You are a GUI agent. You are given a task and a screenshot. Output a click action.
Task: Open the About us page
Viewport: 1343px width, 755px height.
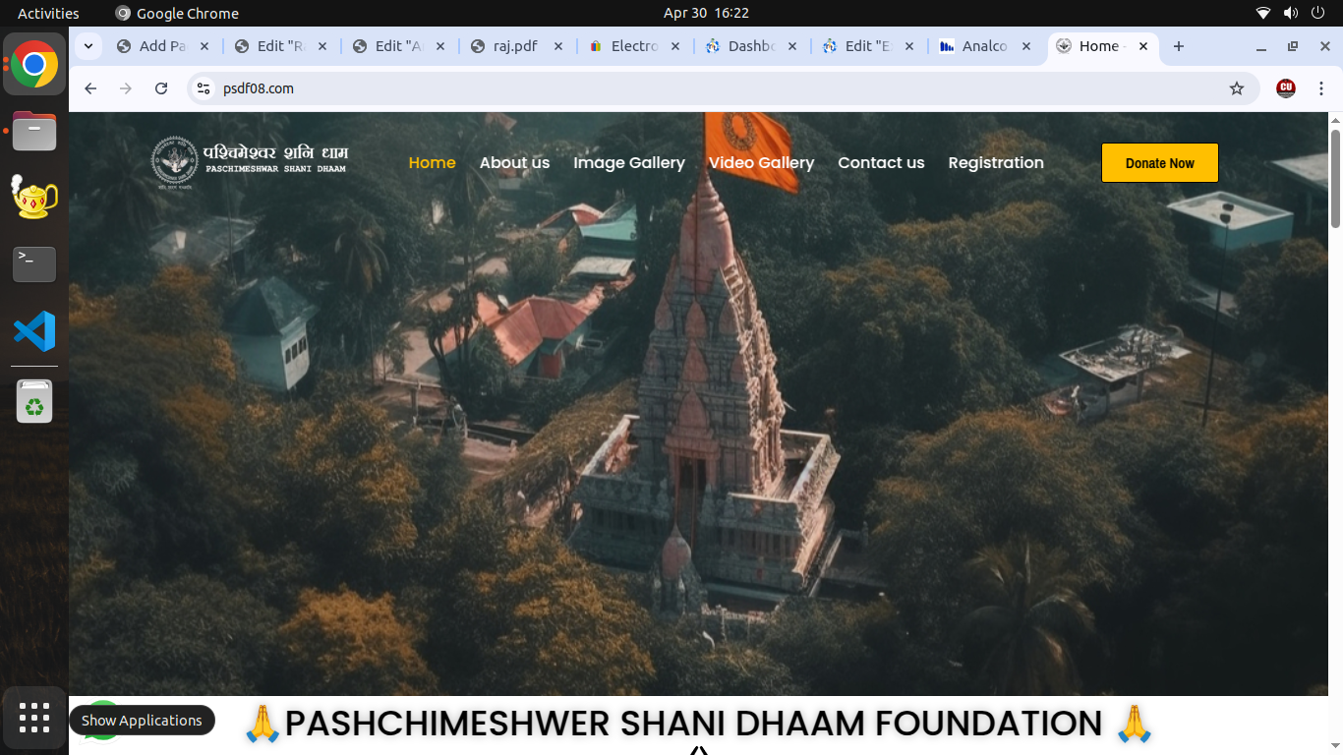(x=514, y=163)
